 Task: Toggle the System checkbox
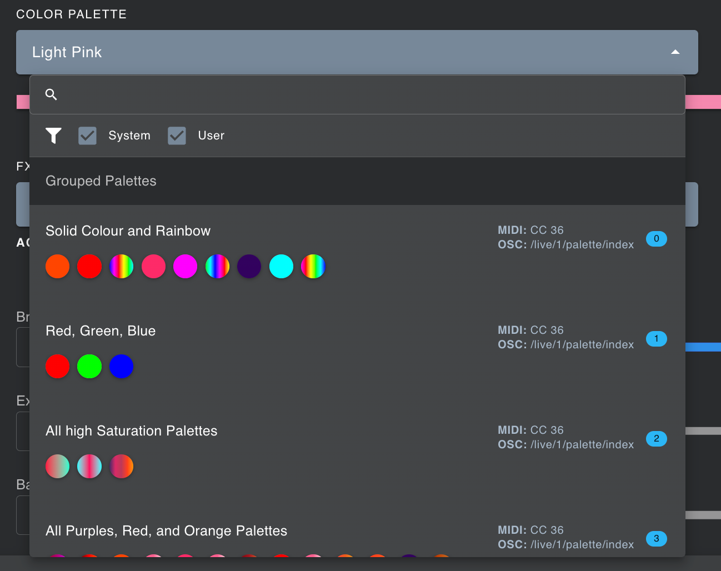point(87,136)
